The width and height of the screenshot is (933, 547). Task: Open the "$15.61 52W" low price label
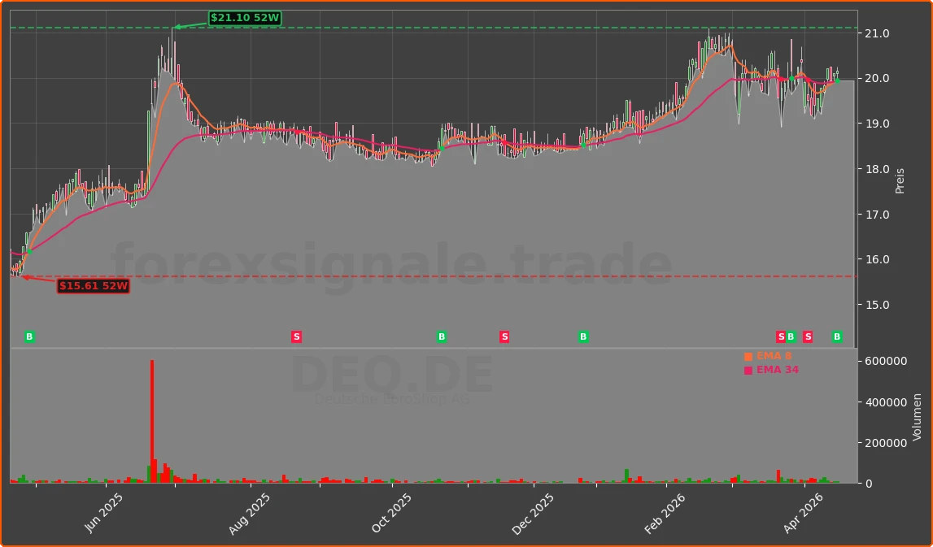[x=94, y=285]
